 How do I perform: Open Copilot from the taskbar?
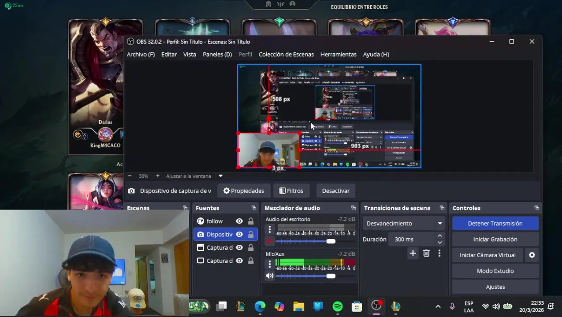[x=279, y=306]
